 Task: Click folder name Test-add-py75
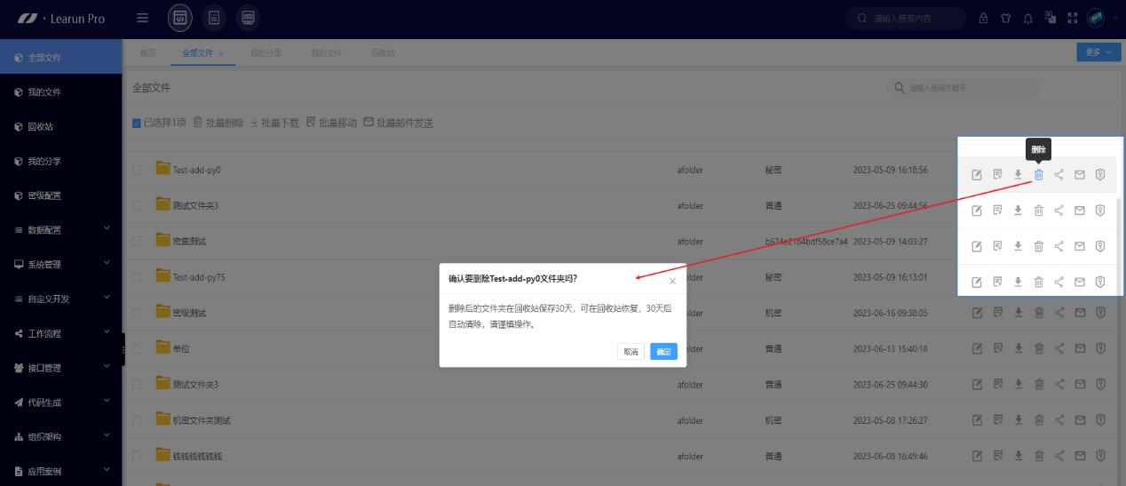pos(199,277)
